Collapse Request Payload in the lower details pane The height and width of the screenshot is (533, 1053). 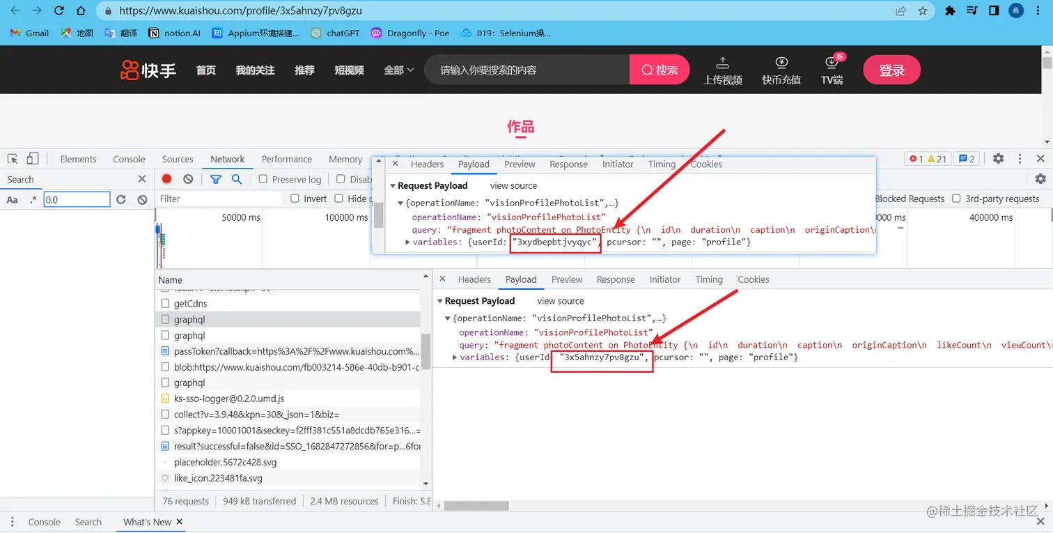click(440, 301)
